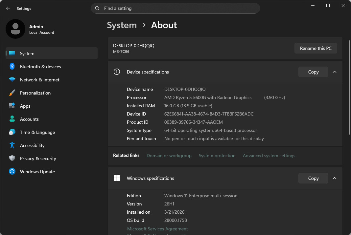
Task: Click the Privacy & security shield icon
Action: pos(12,158)
